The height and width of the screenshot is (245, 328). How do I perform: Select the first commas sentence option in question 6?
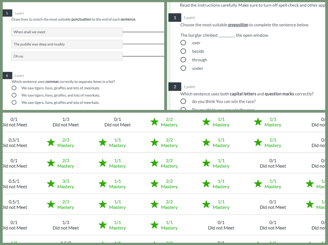[x=14, y=88]
